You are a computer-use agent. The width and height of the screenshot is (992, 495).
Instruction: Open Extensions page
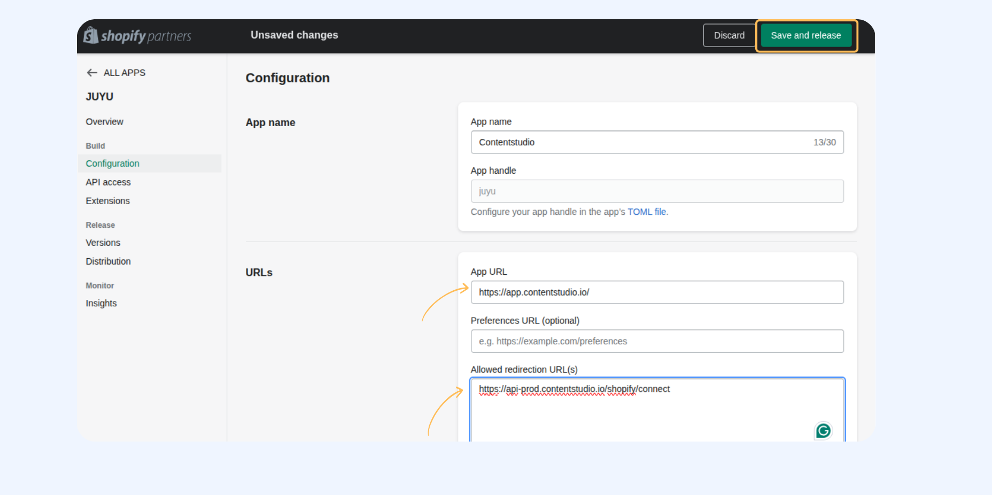(108, 201)
